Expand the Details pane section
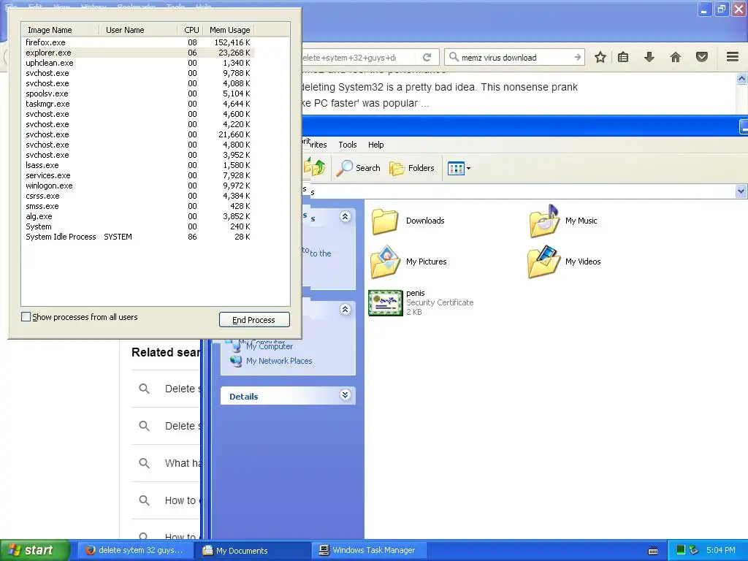 pyautogui.click(x=346, y=395)
